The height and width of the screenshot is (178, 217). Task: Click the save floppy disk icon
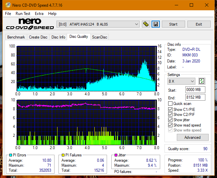tap(156, 24)
